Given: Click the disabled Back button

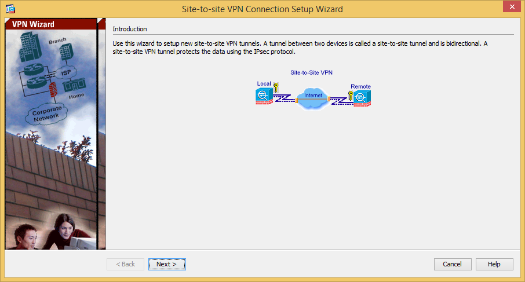Looking at the screenshot, I should 125,264.
